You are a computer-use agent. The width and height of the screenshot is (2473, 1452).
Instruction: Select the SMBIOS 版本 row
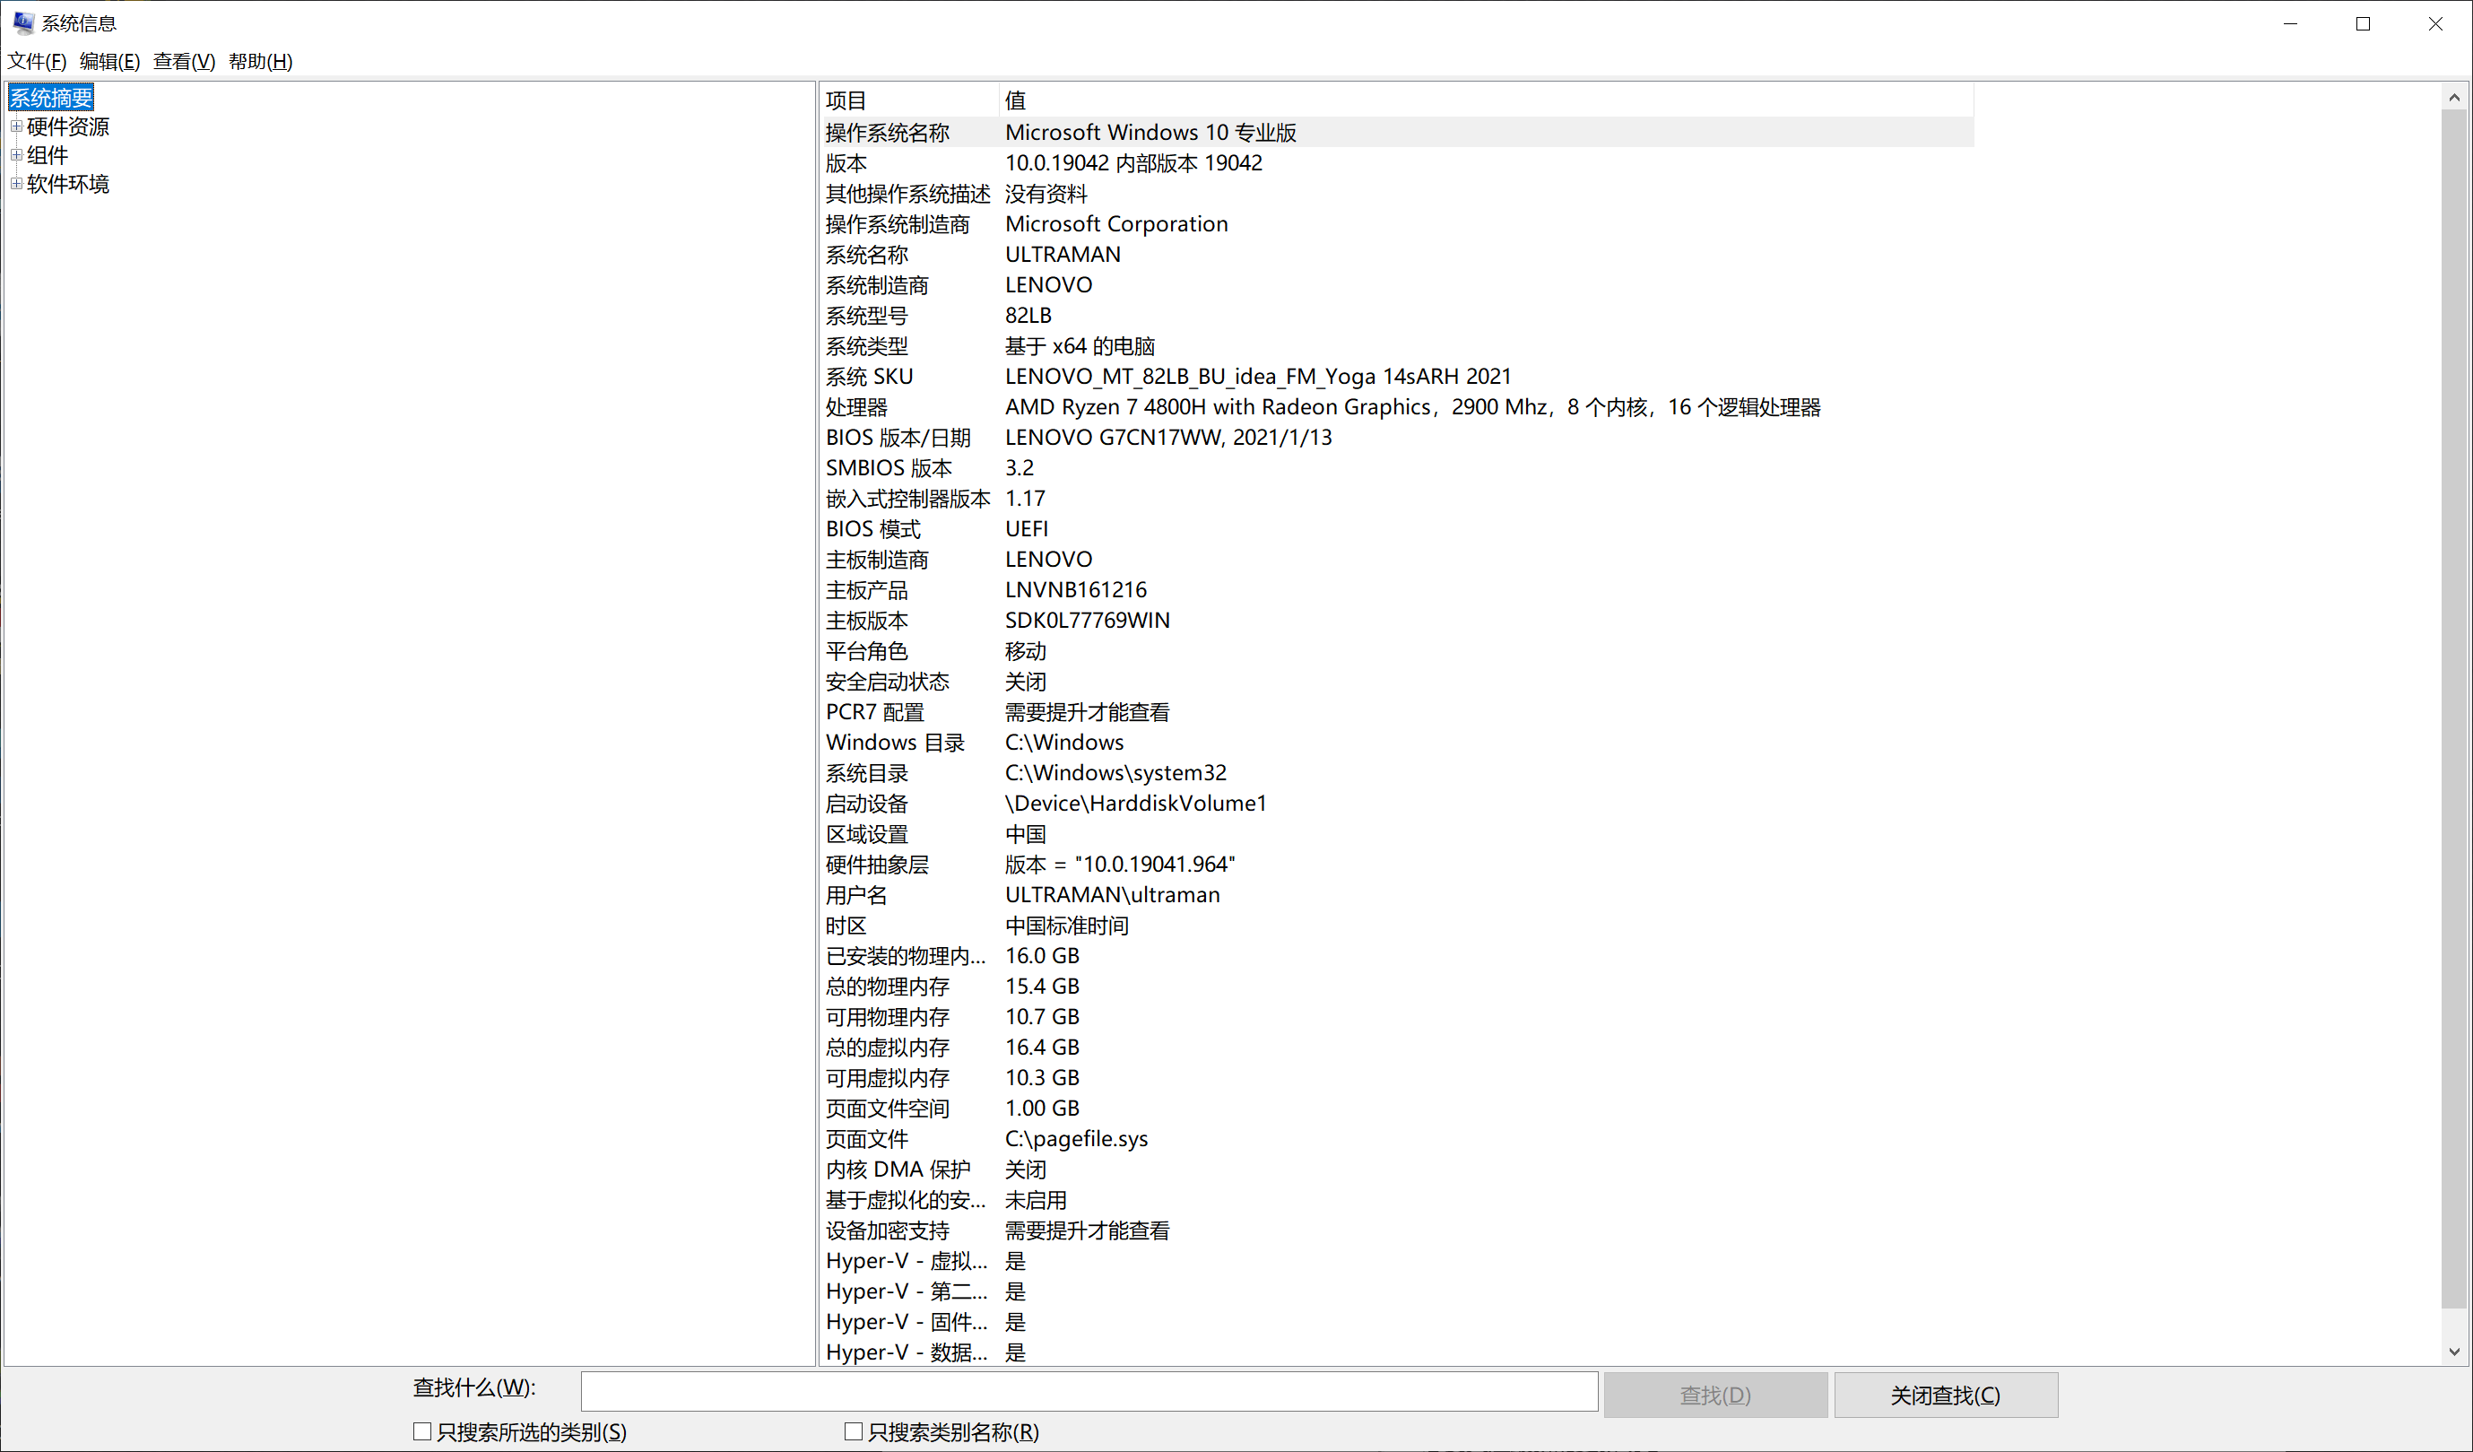pos(1396,467)
